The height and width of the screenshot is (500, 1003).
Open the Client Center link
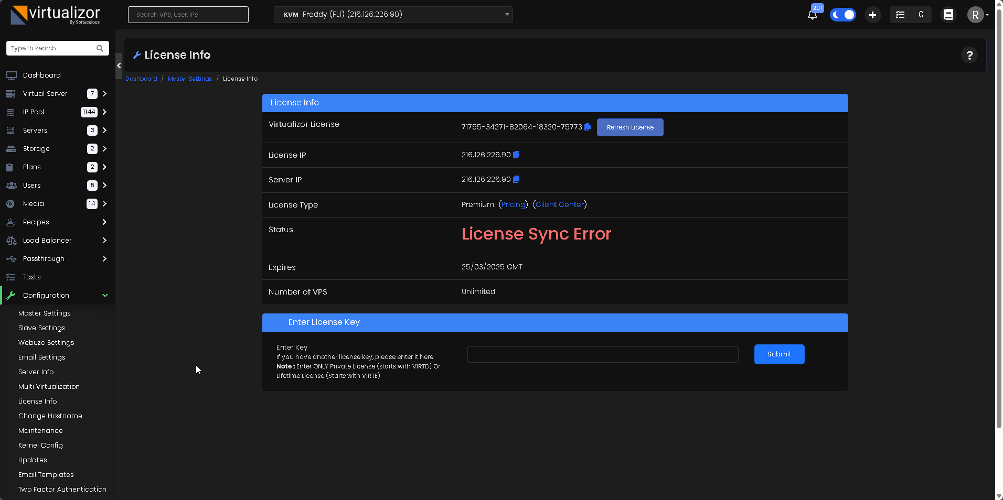coord(559,204)
